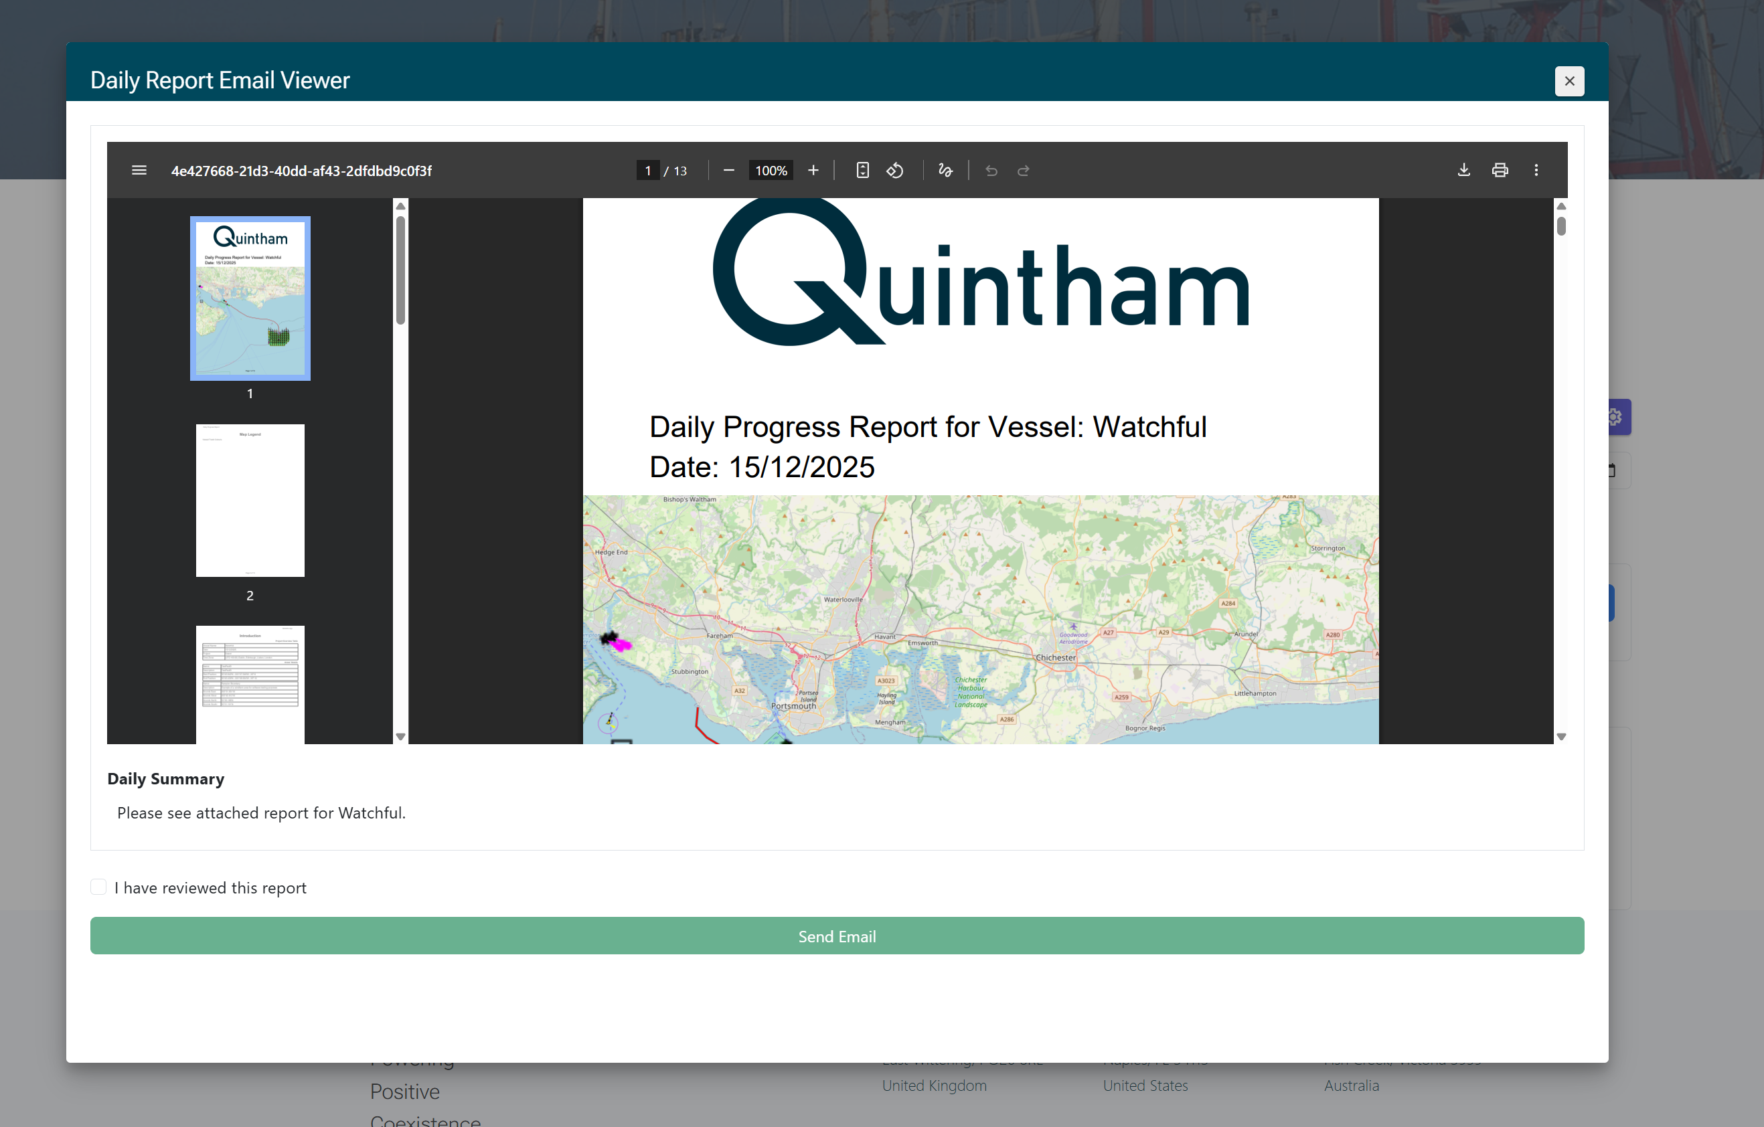Toggle the thumbnail sidebar with the hamburger icon
1764x1127 pixels.
point(139,170)
